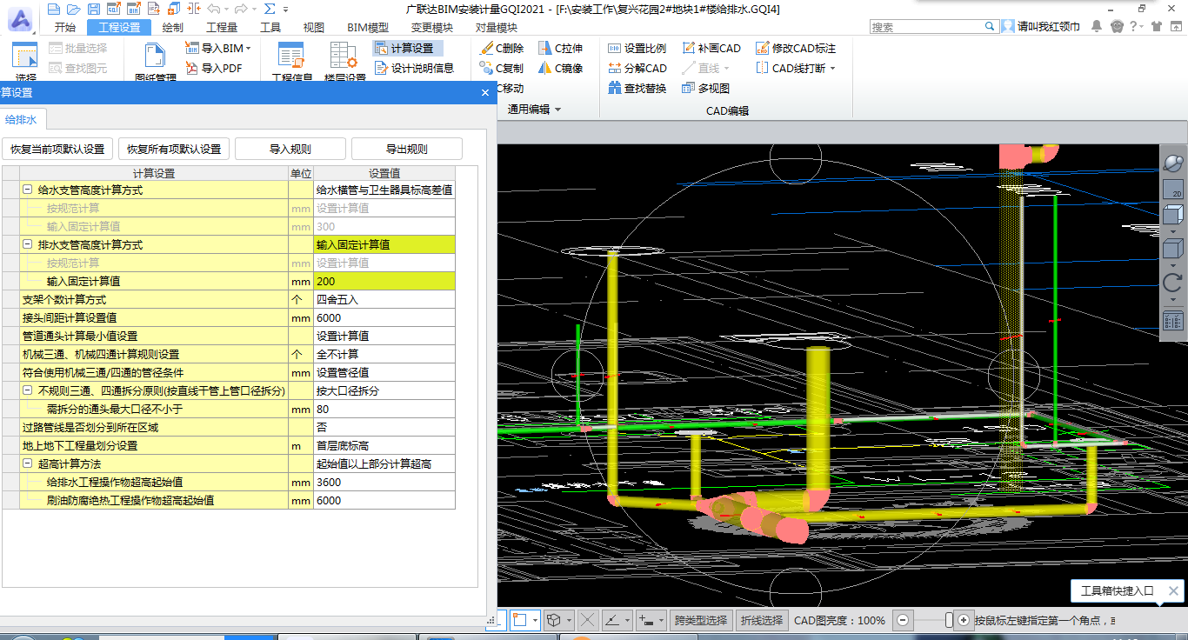Open 图纸管理 drawing management
This screenshot has height=640, width=1188.
tap(156, 63)
